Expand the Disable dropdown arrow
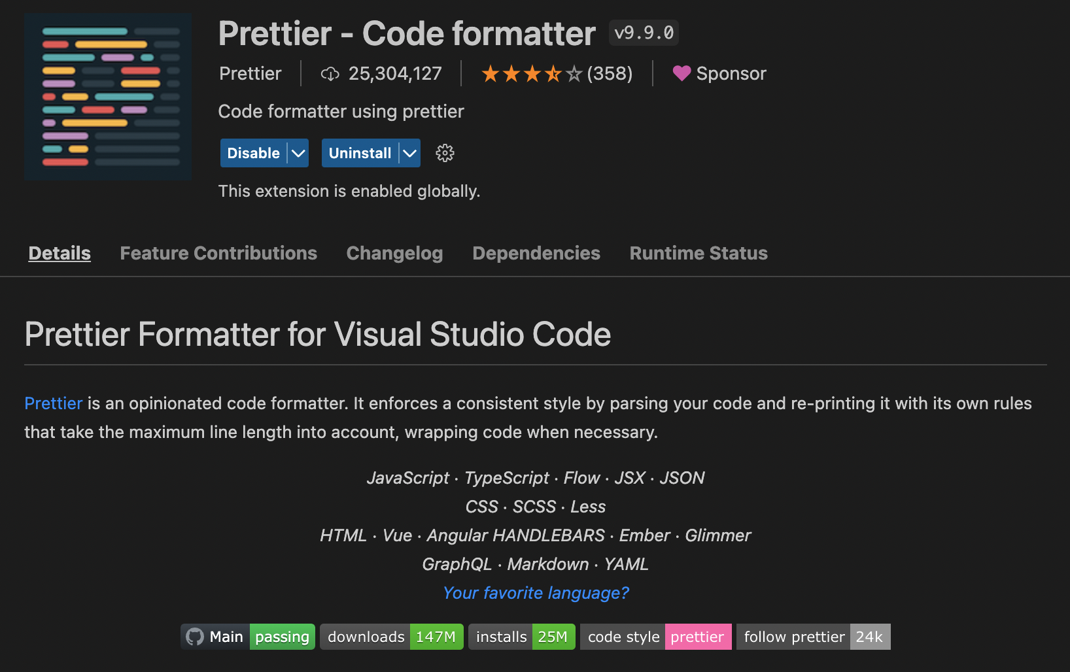Screen dimensions: 1070x672 (x=298, y=153)
